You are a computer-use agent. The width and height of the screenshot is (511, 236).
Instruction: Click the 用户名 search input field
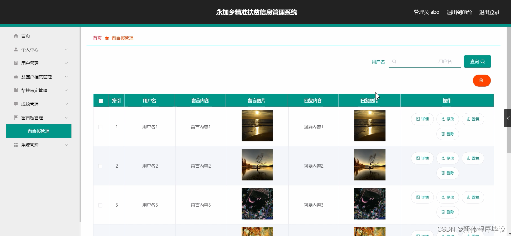coord(423,61)
